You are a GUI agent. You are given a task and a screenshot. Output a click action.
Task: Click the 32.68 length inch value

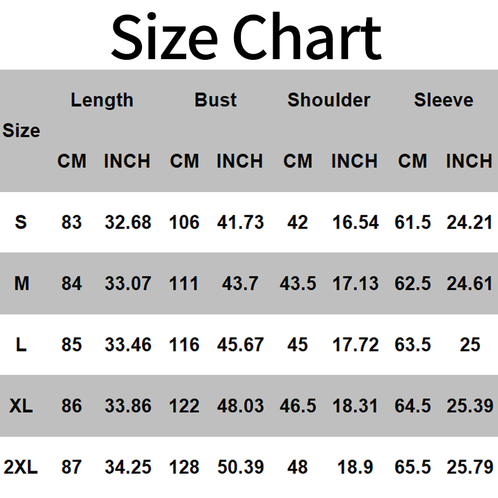128,222
